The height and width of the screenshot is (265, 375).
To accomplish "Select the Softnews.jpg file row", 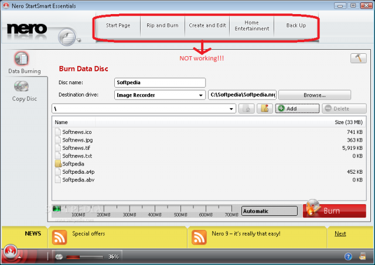I will [x=209, y=140].
